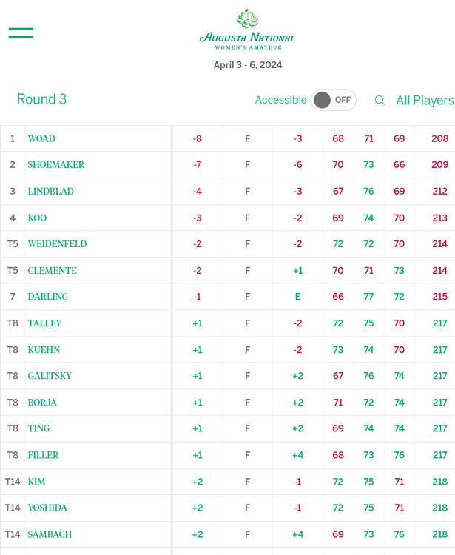Viewport: 455px width, 555px height.
Task: Click the player search magnifier icon
Action: click(380, 100)
